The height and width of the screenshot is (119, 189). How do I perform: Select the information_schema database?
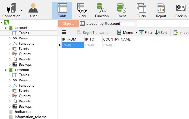31,117
